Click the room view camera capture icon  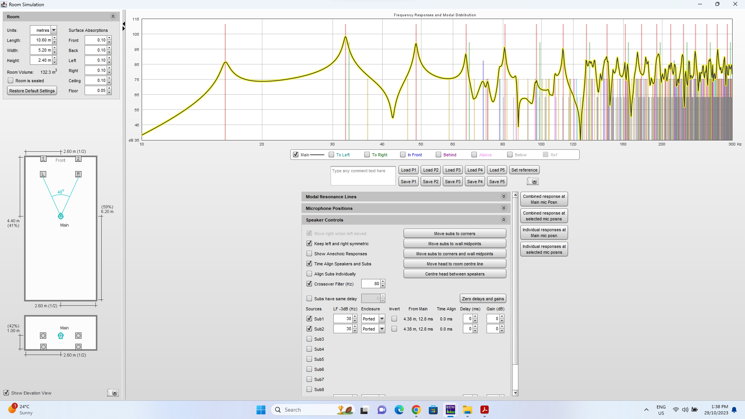[113, 393]
